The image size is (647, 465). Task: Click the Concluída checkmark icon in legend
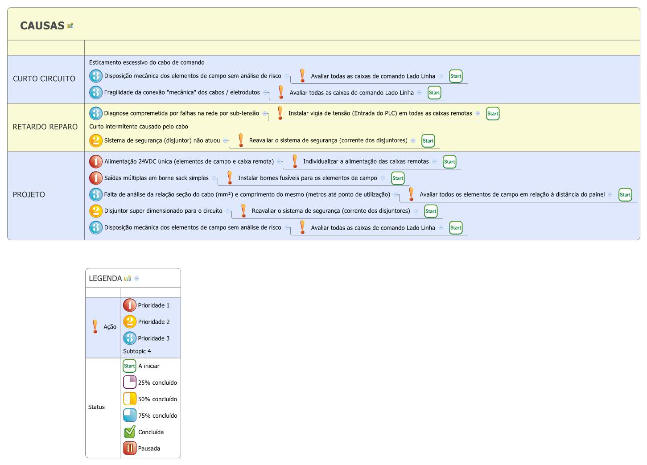click(129, 432)
